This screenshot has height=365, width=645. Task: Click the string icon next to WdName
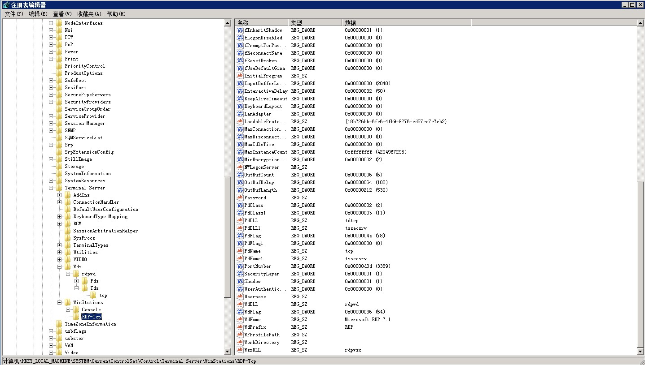[240, 319]
